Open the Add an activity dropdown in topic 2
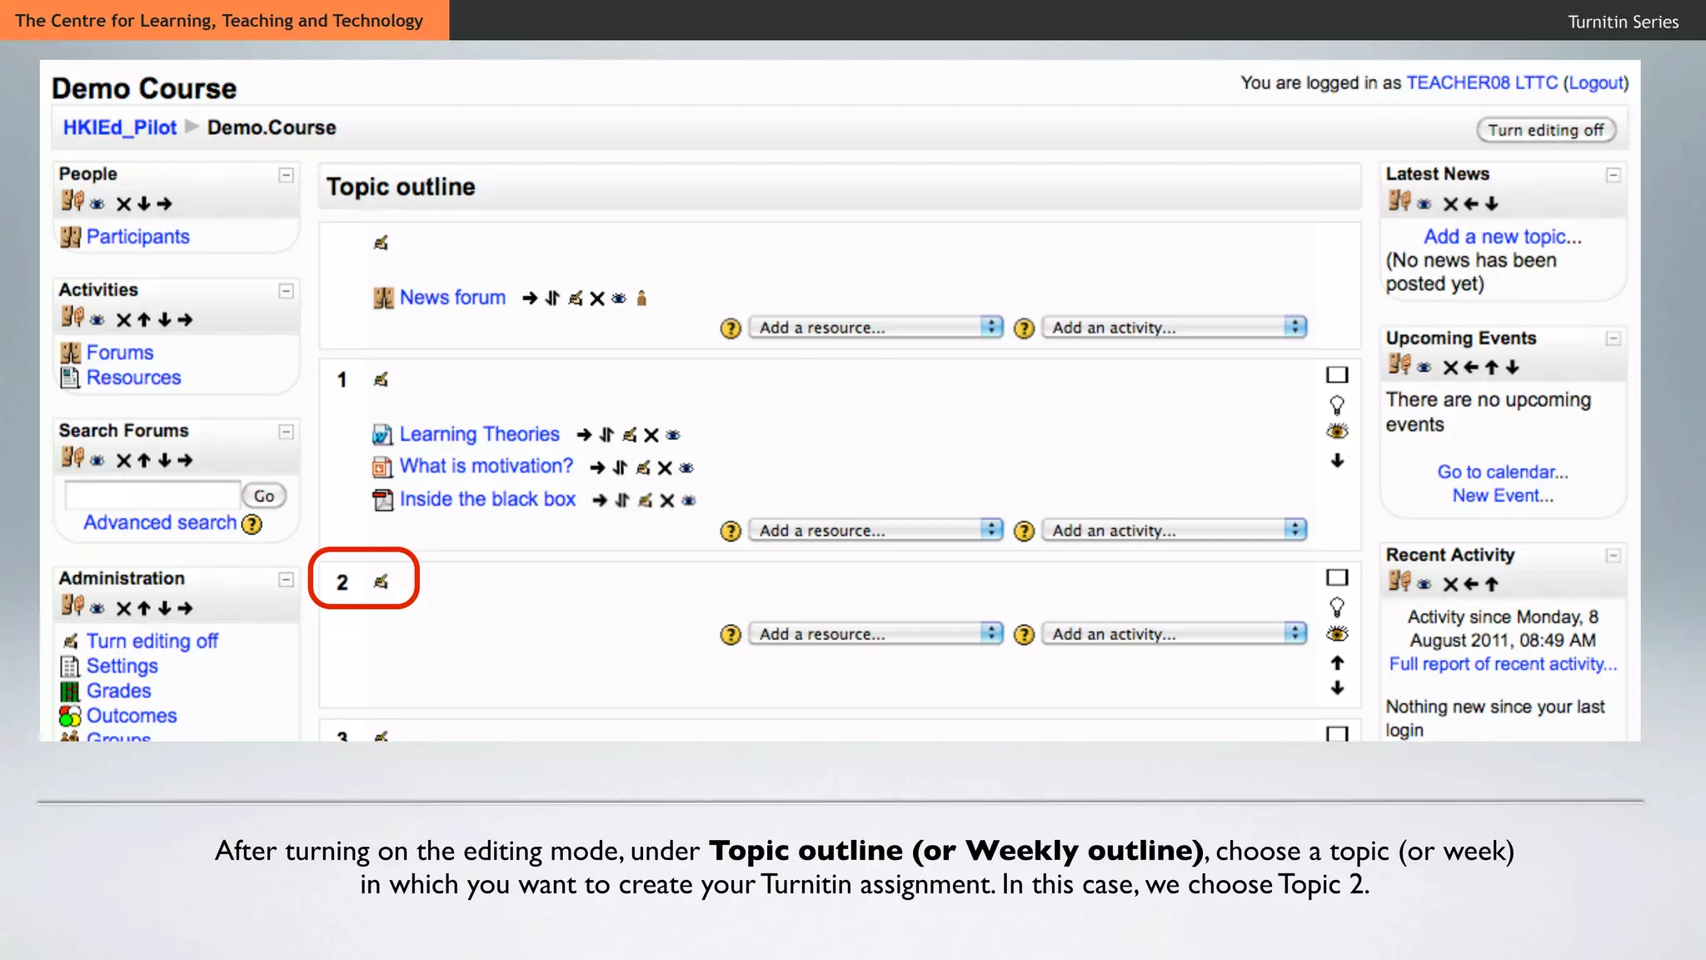The height and width of the screenshot is (960, 1706). [x=1175, y=634]
